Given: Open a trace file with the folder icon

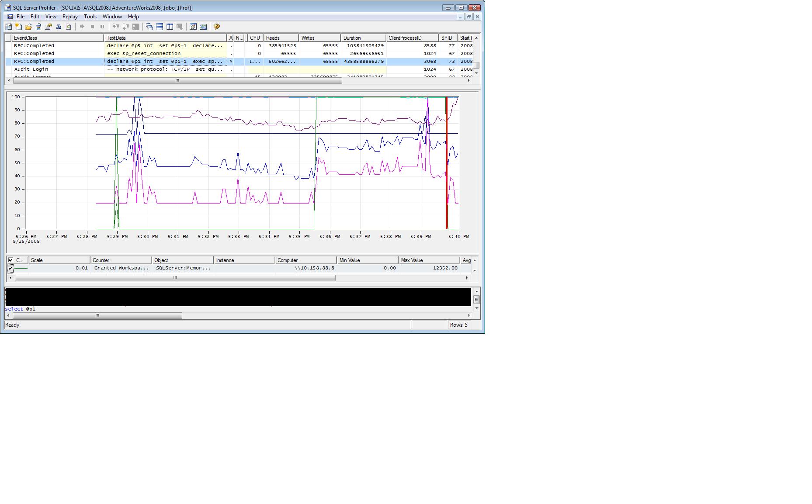Looking at the screenshot, I should (x=28, y=27).
